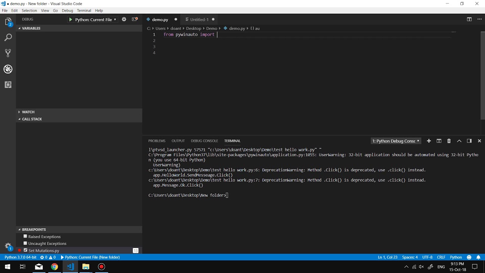Viewport: 485px width, 273px height.
Task: Open the Explorer view in activity bar
Action: 8,22
